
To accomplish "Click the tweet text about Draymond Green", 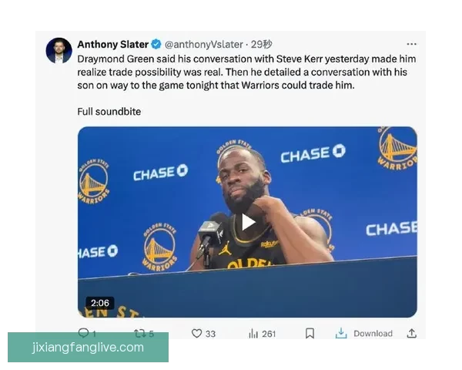I will tap(246, 72).
